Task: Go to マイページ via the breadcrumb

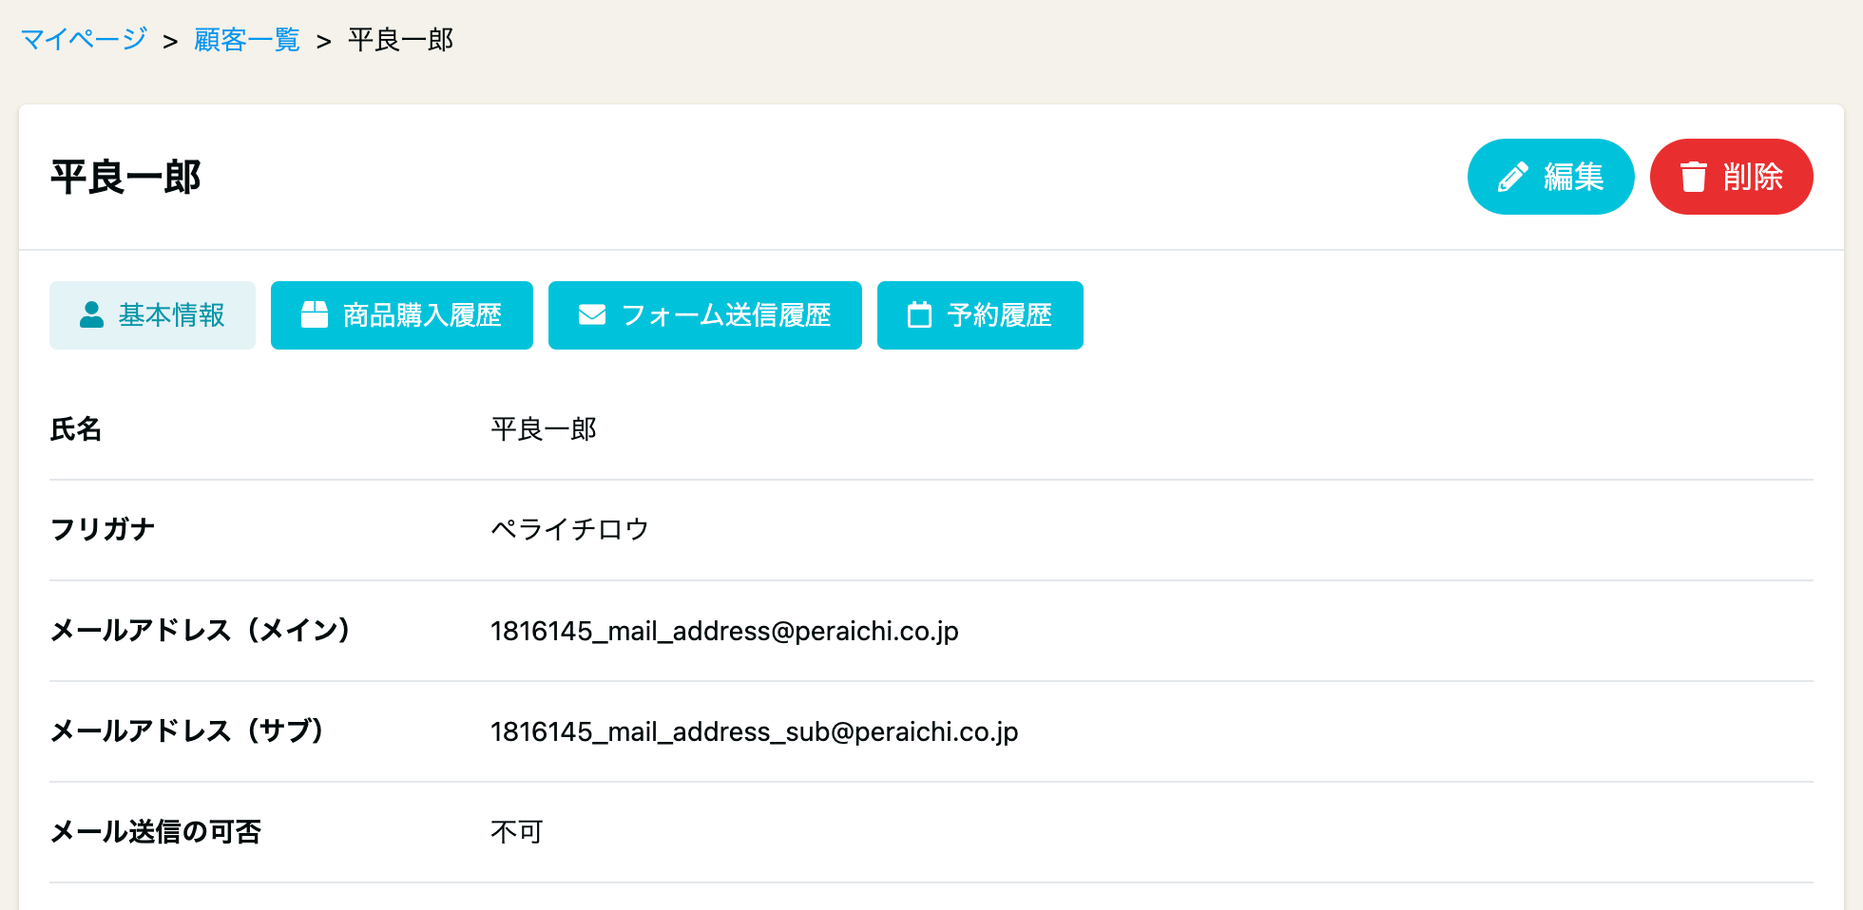Action: coord(84,39)
